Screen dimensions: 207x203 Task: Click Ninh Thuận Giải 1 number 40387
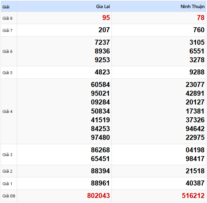click(x=195, y=183)
